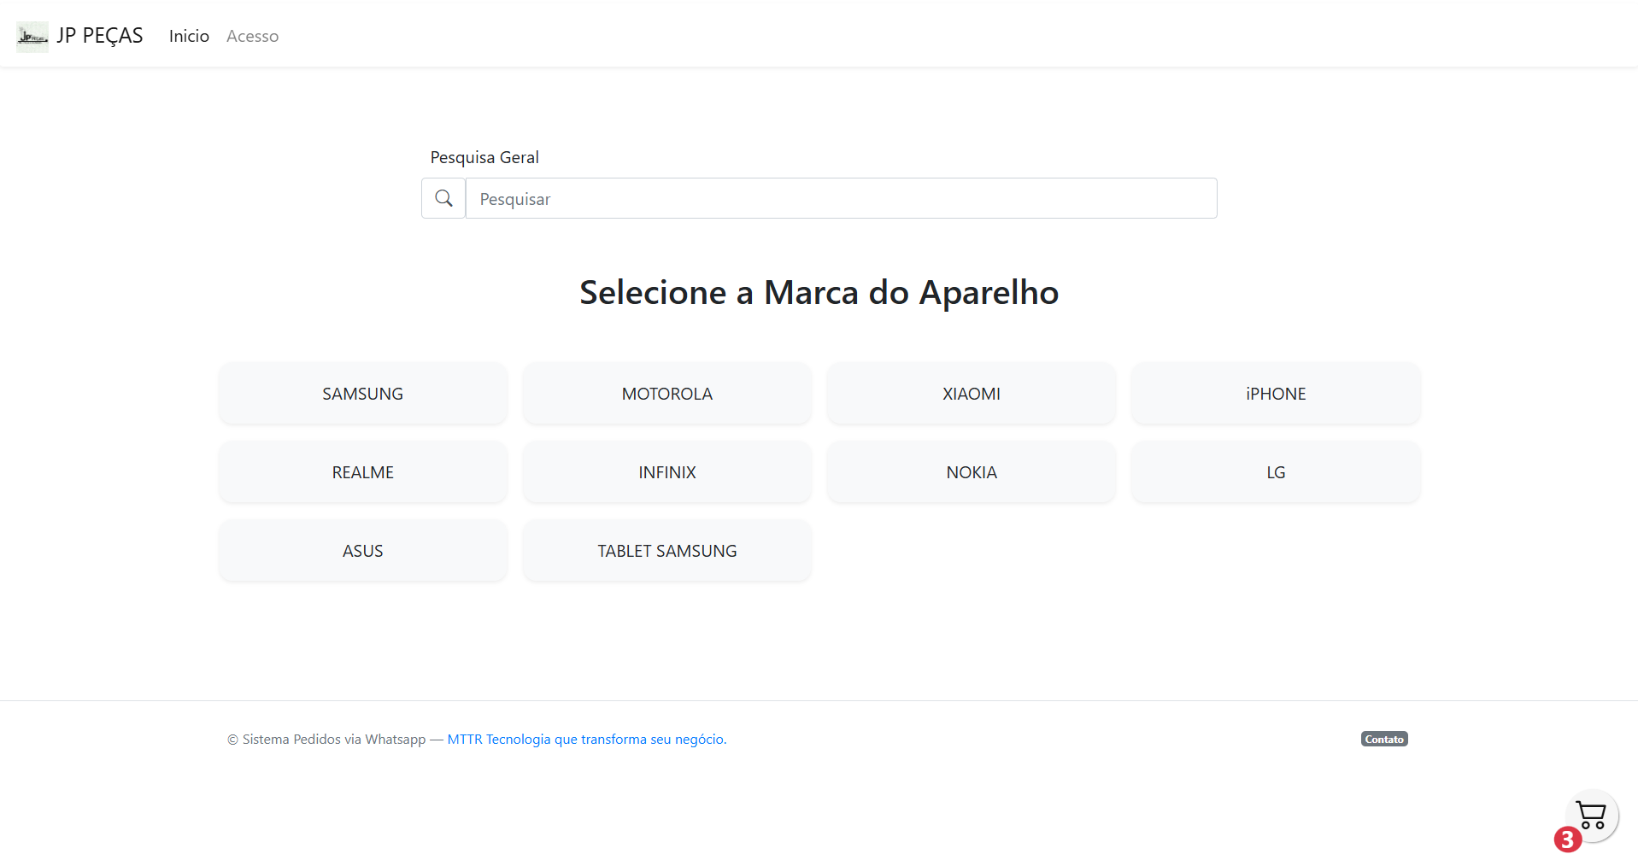
Task: Select the NOKIA brand
Action: [971, 471]
